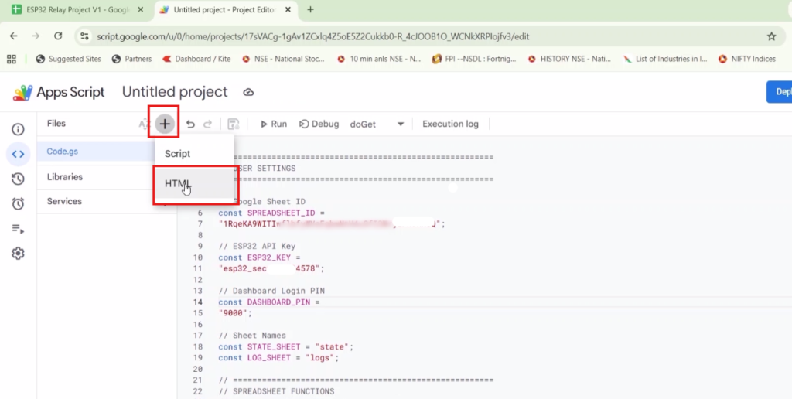
Task: Choose Script from the add file menu
Action: click(x=194, y=154)
